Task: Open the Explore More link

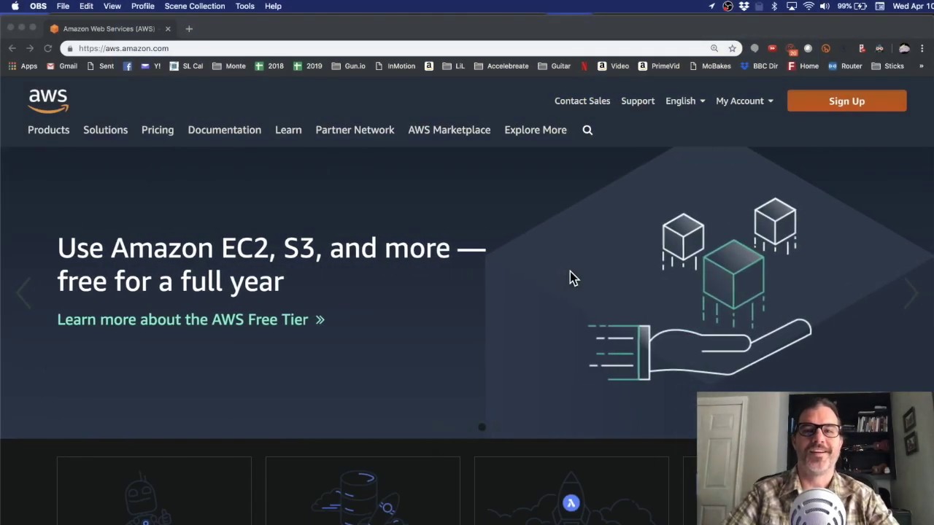Action: click(536, 130)
